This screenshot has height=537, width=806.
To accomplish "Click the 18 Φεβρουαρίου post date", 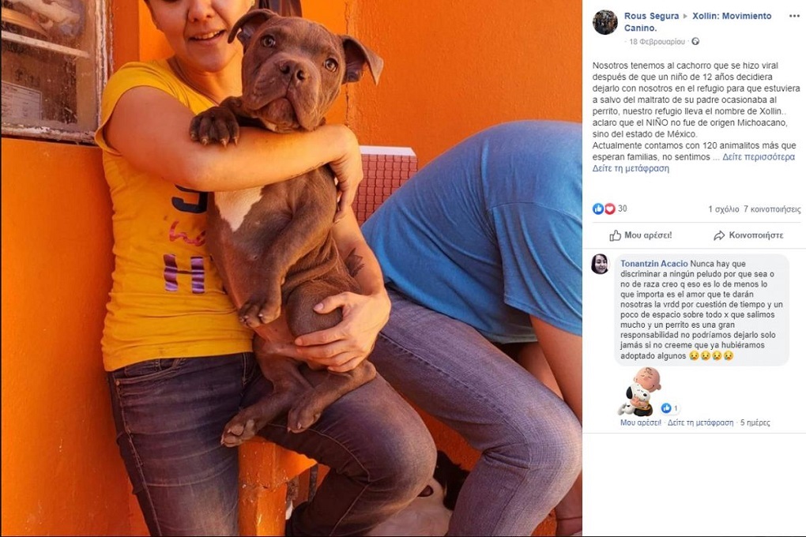I will (x=657, y=42).
